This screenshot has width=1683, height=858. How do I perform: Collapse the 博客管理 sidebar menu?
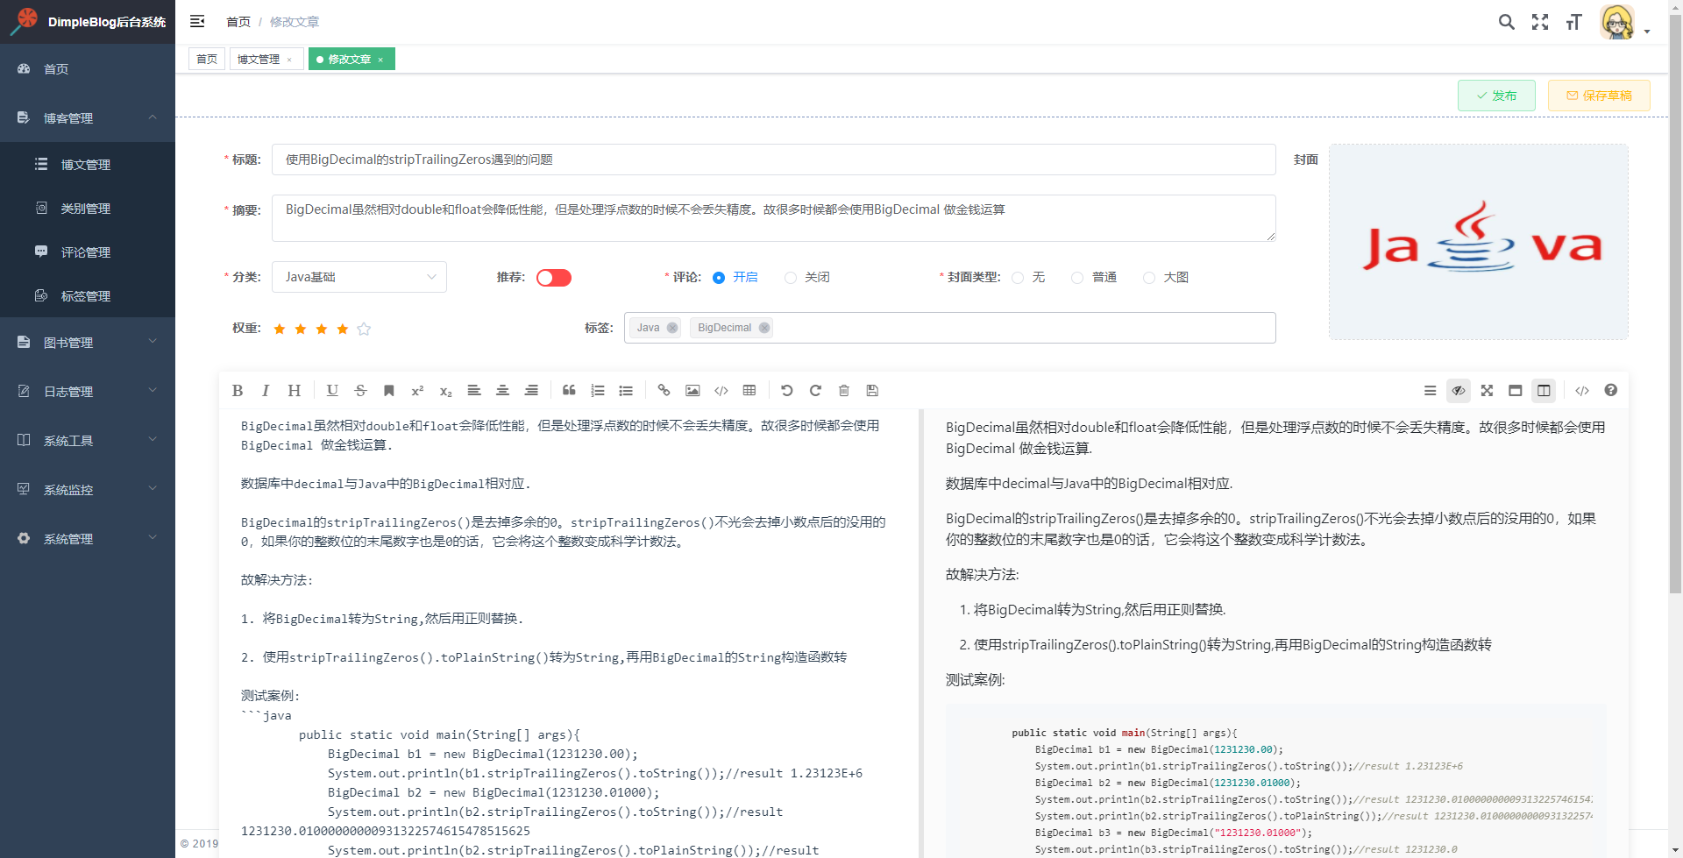point(88,117)
